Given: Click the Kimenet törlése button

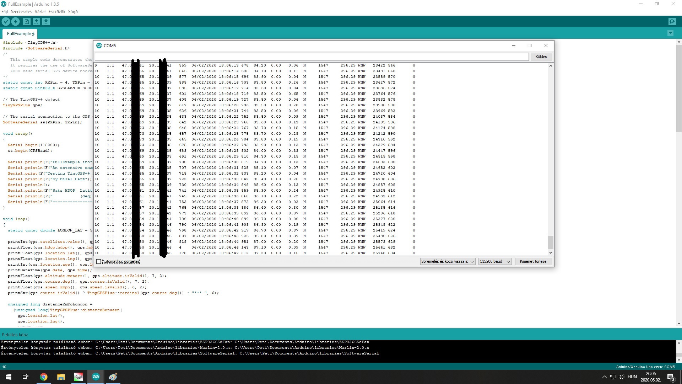Looking at the screenshot, I should 533,262.
